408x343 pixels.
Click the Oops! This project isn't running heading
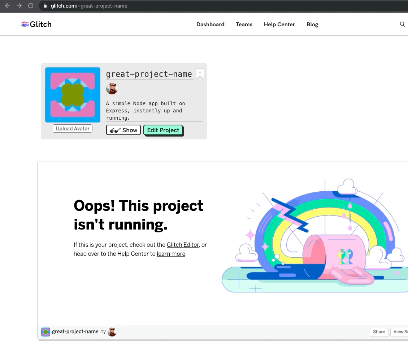138,215
